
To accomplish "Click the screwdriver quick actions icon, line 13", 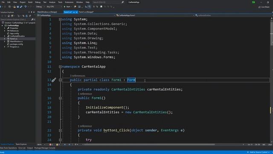I will coord(54,80).
